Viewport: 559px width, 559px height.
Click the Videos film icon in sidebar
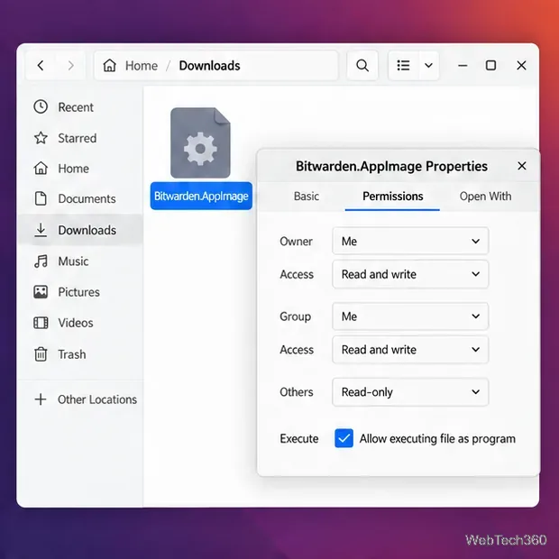click(41, 323)
